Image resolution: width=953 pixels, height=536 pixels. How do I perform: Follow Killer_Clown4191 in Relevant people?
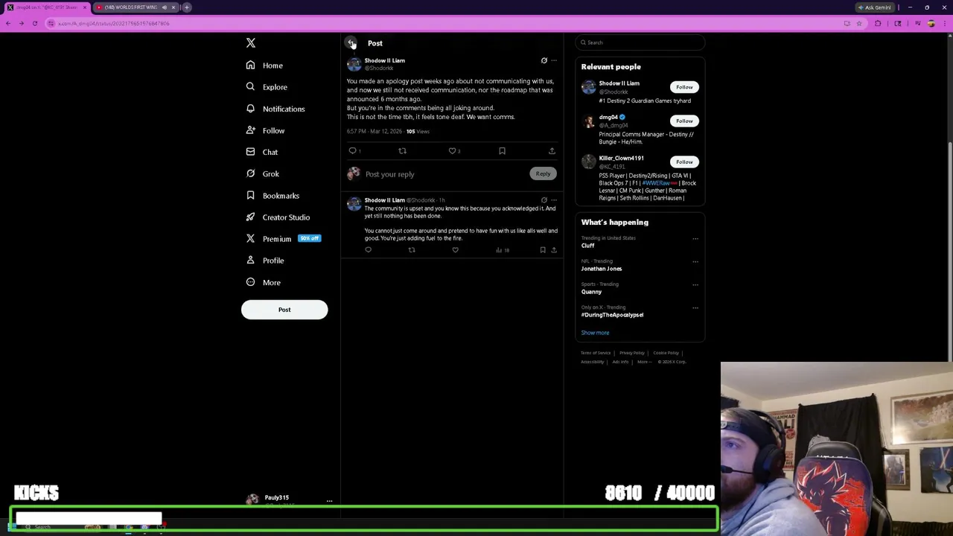point(684,162)
